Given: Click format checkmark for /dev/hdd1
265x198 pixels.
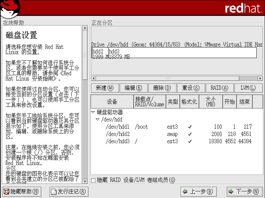Looking at the screenshot, I should [190, 127].
